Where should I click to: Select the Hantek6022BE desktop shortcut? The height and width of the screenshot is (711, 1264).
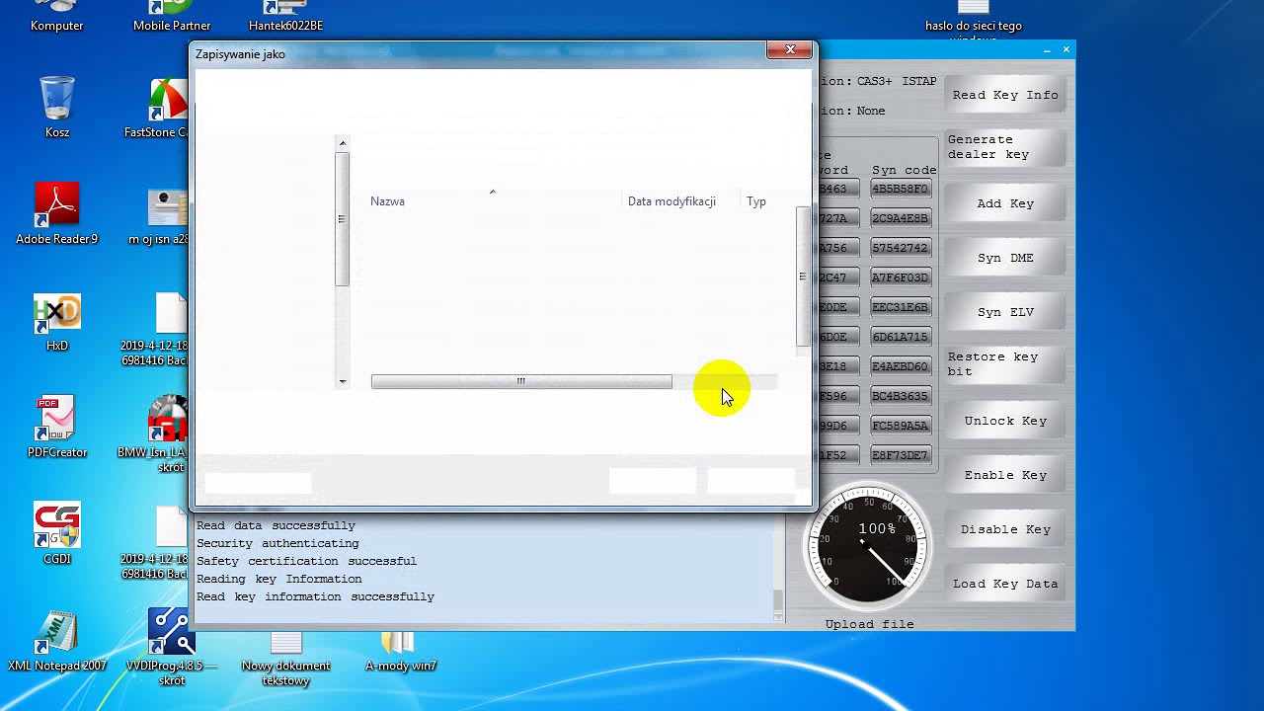click(x=285, y=17)
